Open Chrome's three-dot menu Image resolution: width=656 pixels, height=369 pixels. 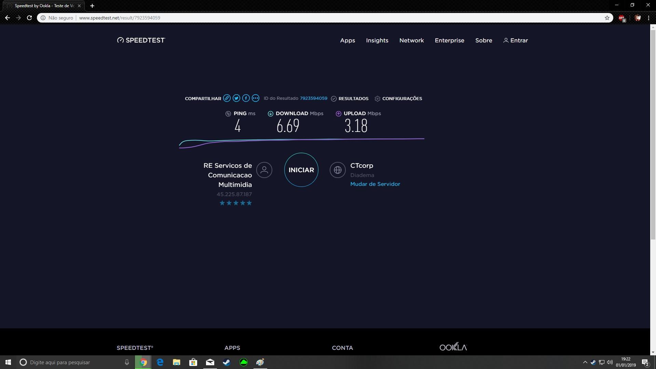[648, 18]
